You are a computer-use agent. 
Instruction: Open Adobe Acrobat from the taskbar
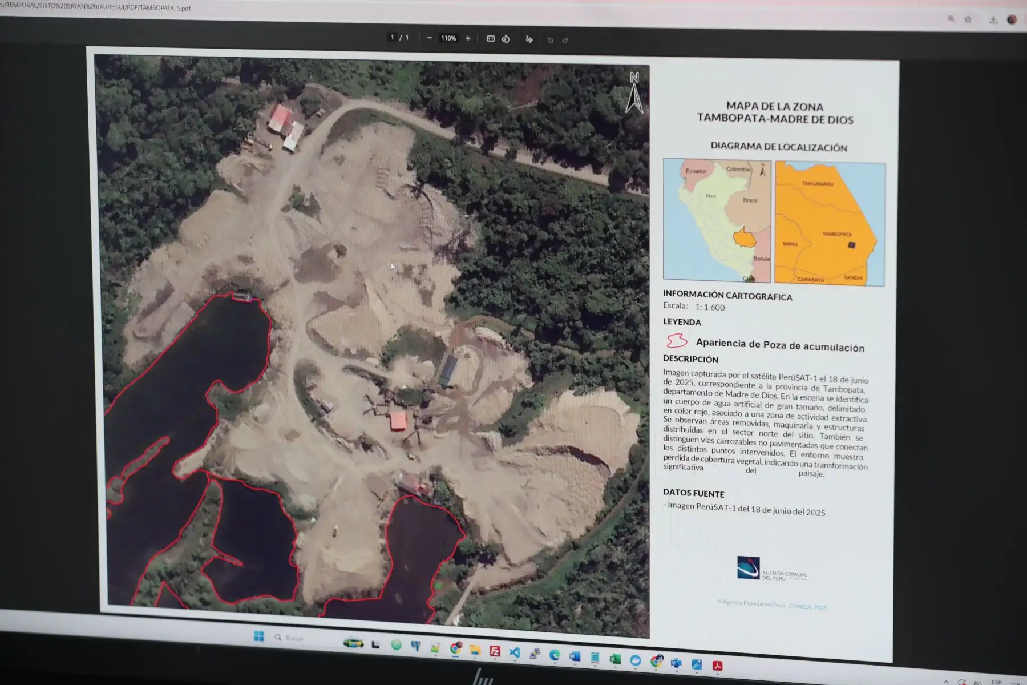tap(717, 666)
